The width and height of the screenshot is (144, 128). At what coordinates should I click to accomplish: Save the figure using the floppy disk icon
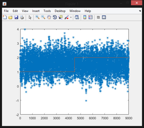tap(16, 17)
